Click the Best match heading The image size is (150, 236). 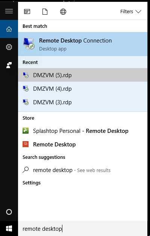click(35, 26)
